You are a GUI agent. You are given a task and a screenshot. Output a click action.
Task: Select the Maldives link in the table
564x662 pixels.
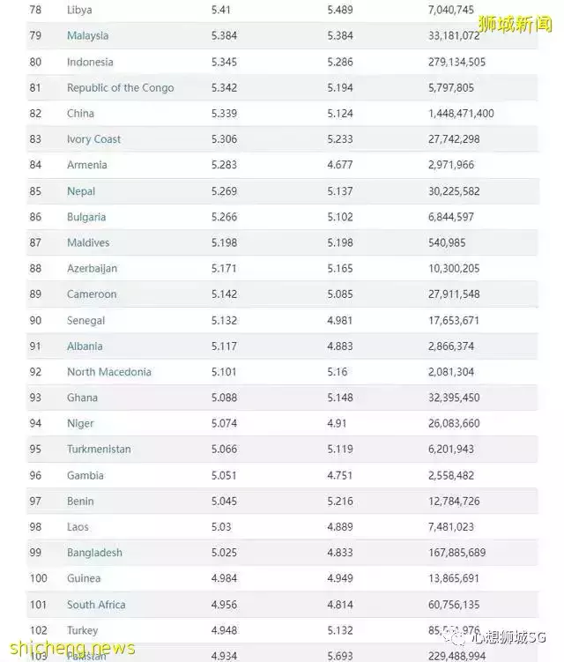point(88,242)
